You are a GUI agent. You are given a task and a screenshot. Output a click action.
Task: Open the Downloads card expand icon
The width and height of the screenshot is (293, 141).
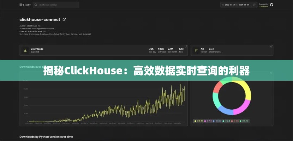(186, 47)
